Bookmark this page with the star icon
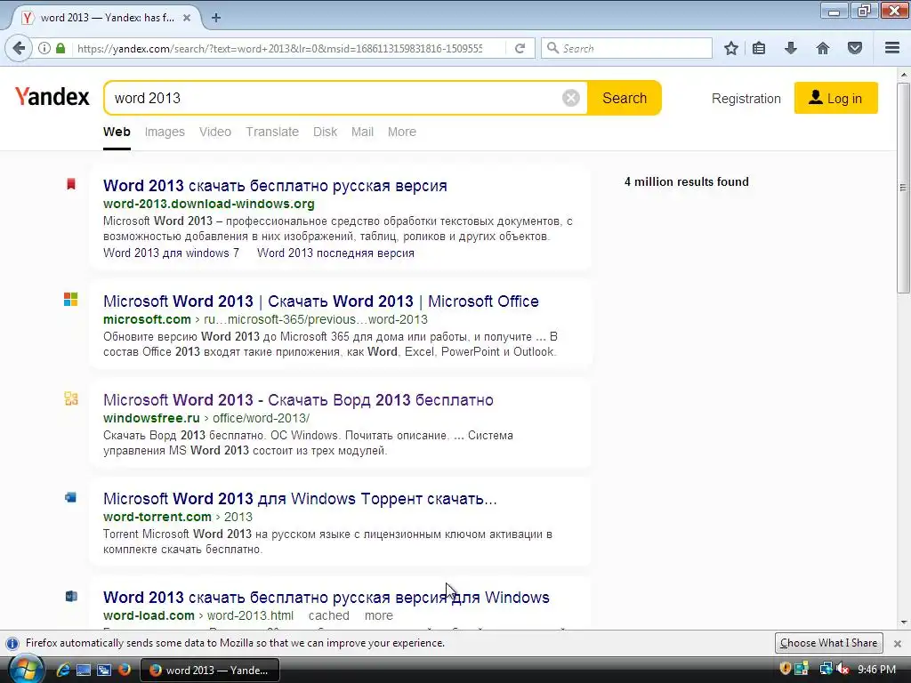 click(x=731, y=48)
